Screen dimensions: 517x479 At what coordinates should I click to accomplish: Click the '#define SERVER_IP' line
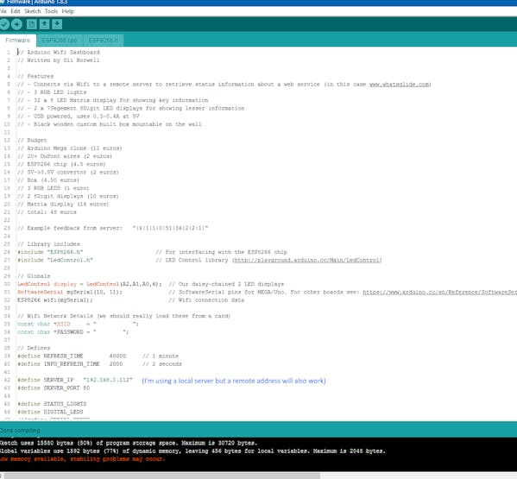[x=75, y=380]
